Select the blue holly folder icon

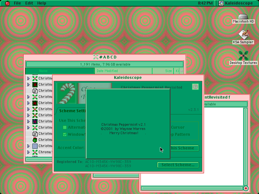35,121
